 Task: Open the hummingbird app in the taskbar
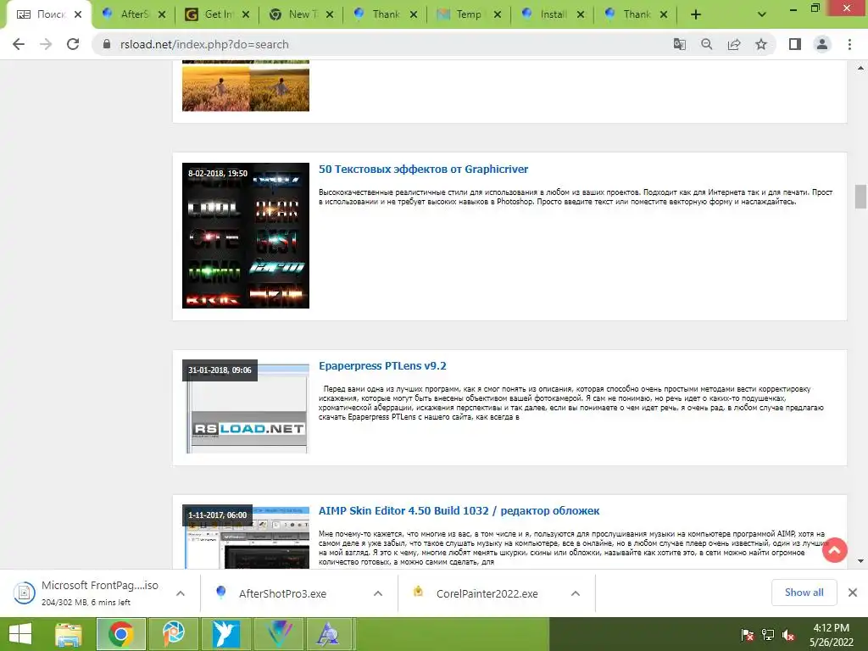coord(226,634)
